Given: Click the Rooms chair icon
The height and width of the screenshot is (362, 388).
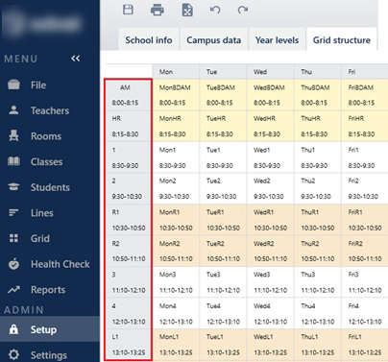Looking at the screenshot, I should (13, 136).
